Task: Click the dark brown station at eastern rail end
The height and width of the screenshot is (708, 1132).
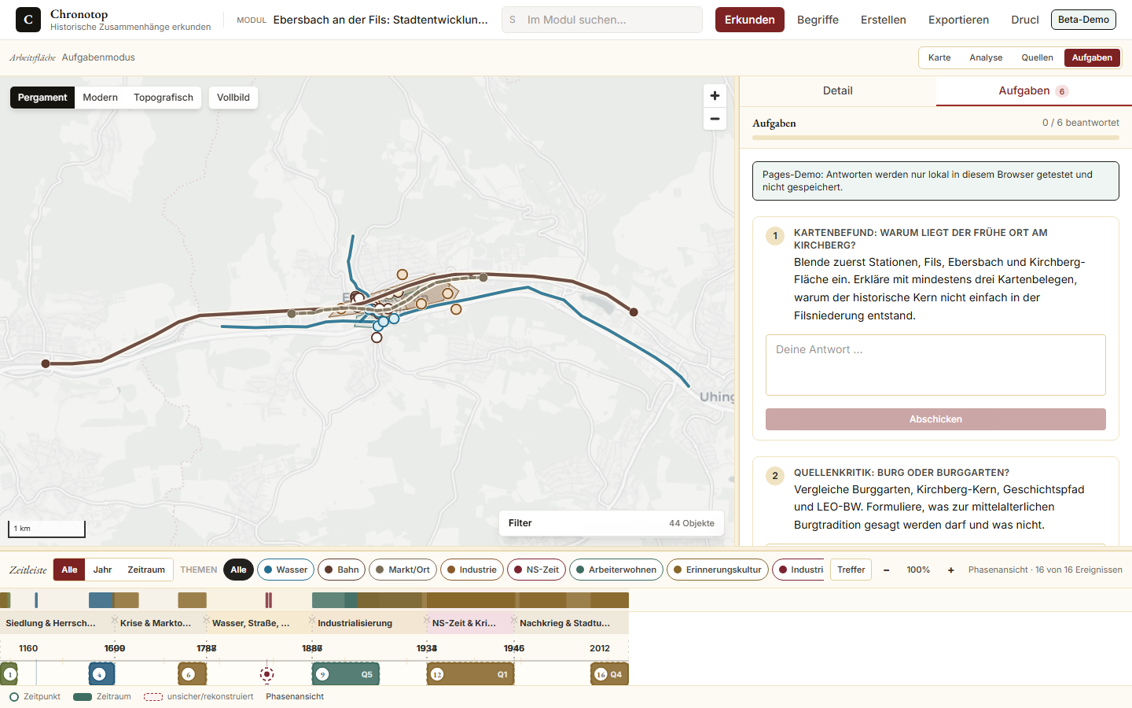Action: point(634,312)
